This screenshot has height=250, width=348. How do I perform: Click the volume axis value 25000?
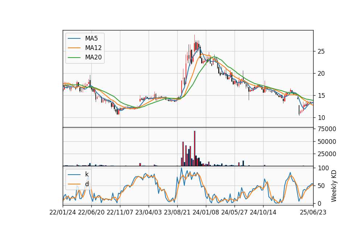click(327, 154)
